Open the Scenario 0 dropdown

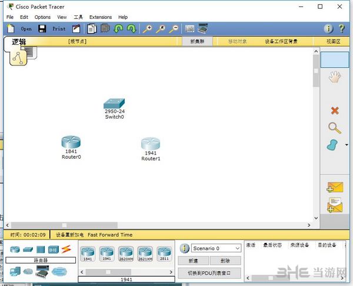[216, 248]
